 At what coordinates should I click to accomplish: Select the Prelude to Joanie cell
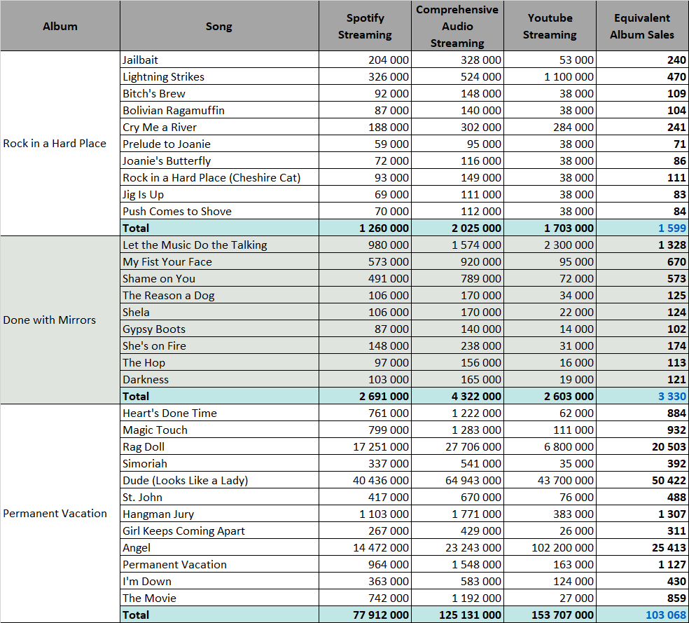click(219, 144)
